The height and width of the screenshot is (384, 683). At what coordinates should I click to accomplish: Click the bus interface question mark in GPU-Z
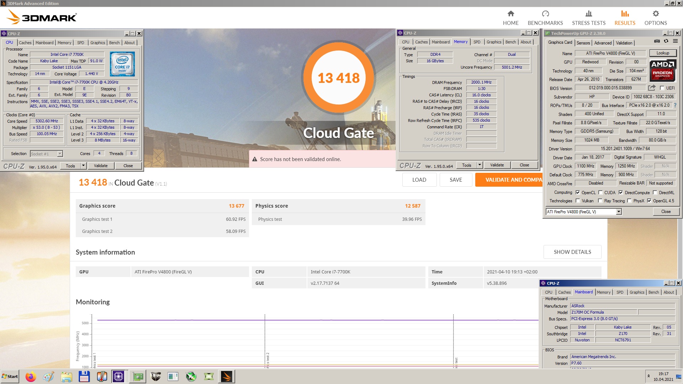(x=675, y=105)
